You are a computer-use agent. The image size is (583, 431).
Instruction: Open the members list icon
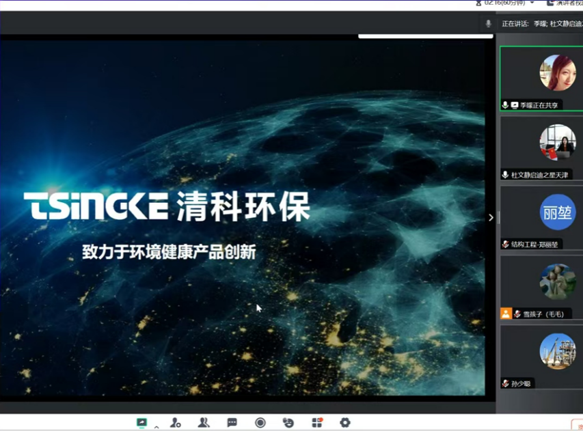pyautogui.click(x=204, y=423)
